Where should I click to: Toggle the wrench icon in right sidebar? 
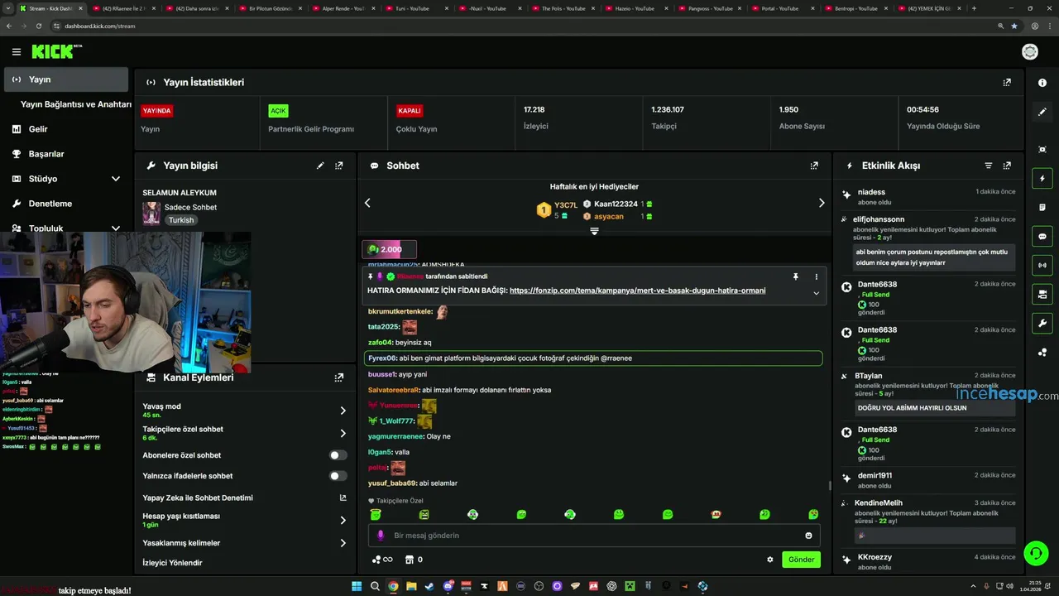click(x=1042, y=324)
